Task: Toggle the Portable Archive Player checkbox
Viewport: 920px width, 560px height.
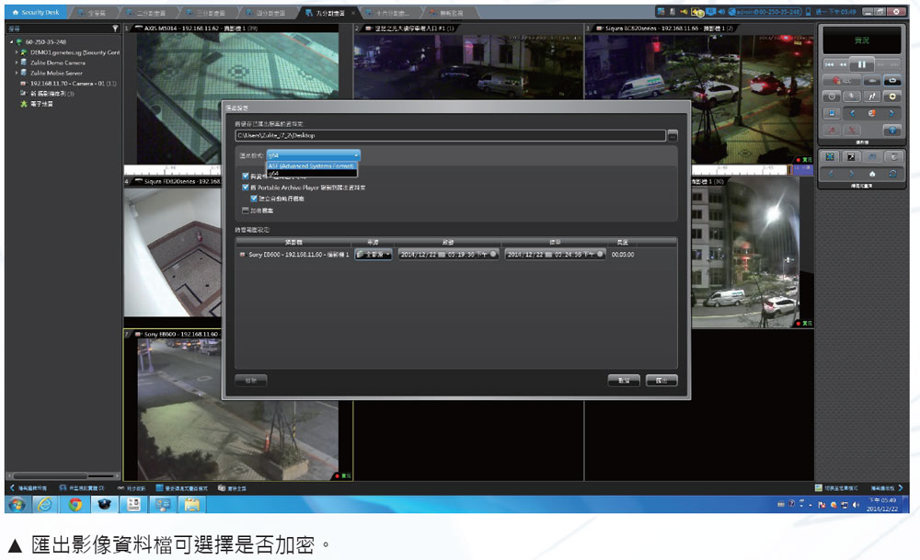Action: [x=246, y=188]
